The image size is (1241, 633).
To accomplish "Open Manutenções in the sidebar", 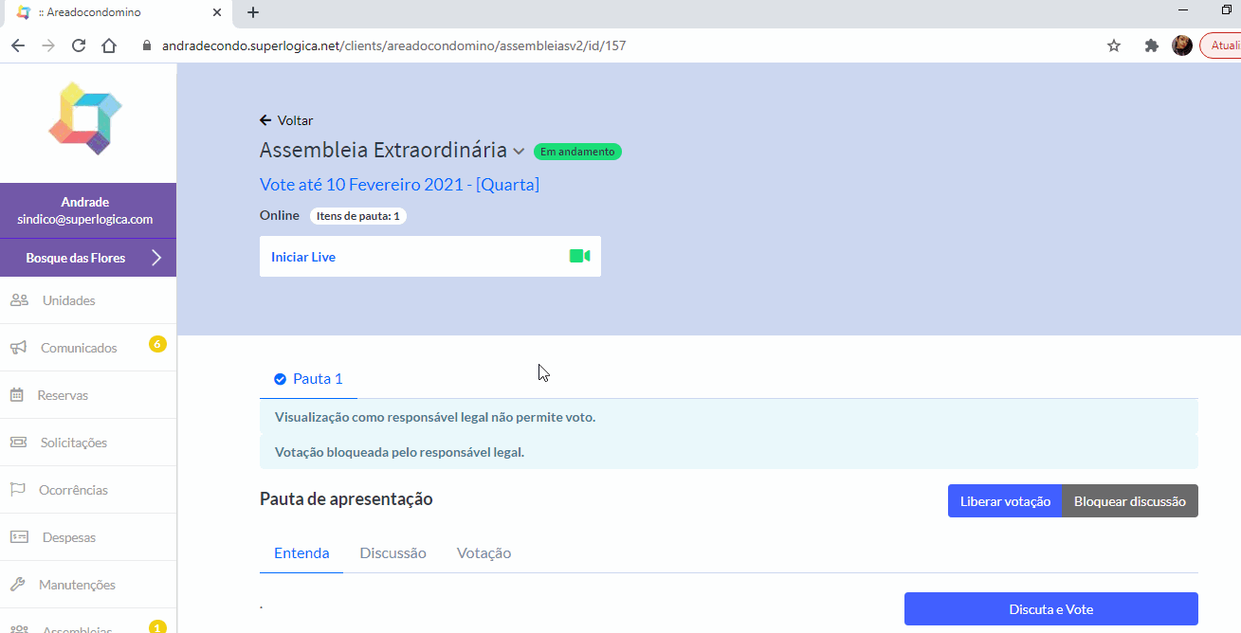I will 88,585.
